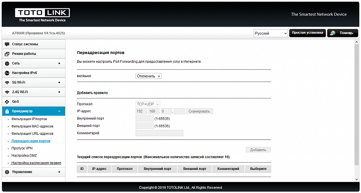Open Фильтрация MAC-адресов menu item
The height and width of the screenshot is (193, 361).
(32, 126)
